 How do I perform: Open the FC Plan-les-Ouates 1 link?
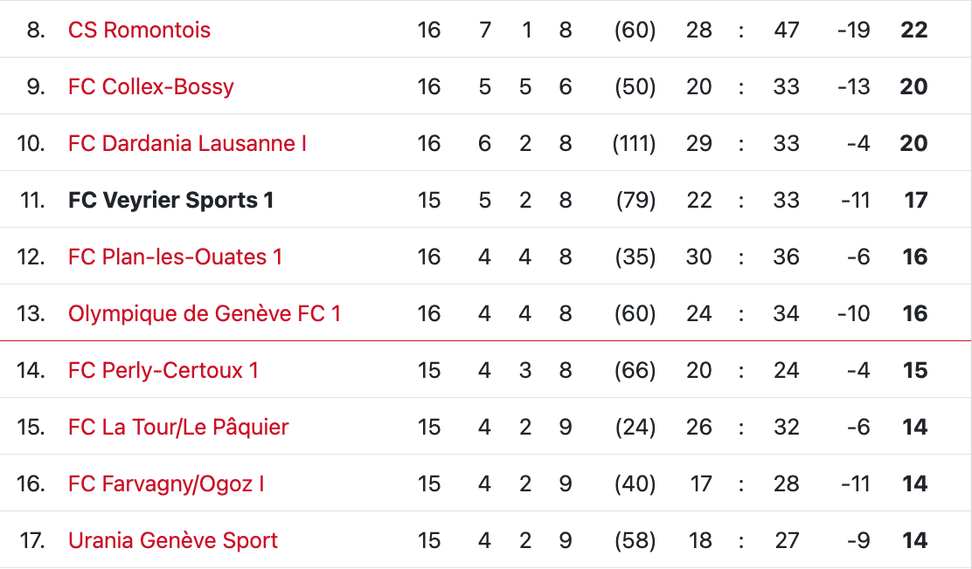[x=175, y=257]
